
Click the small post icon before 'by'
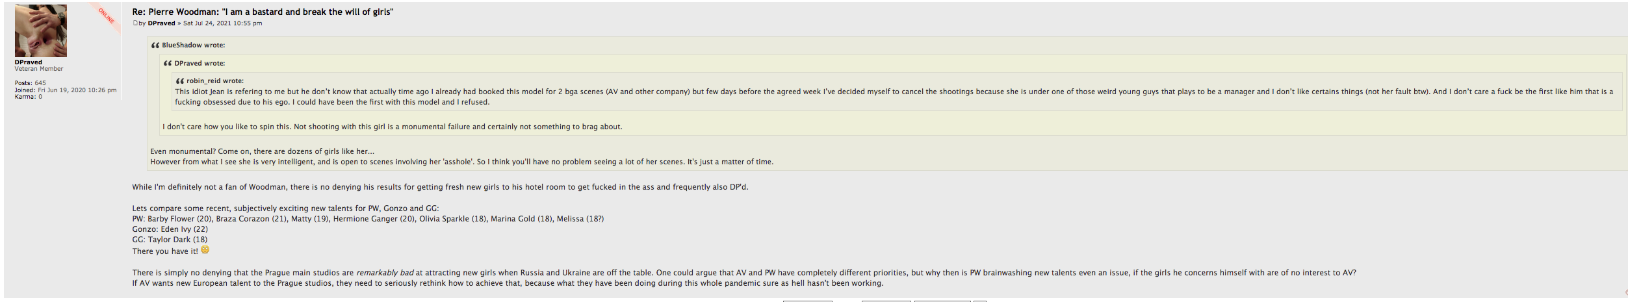point(135,23)
